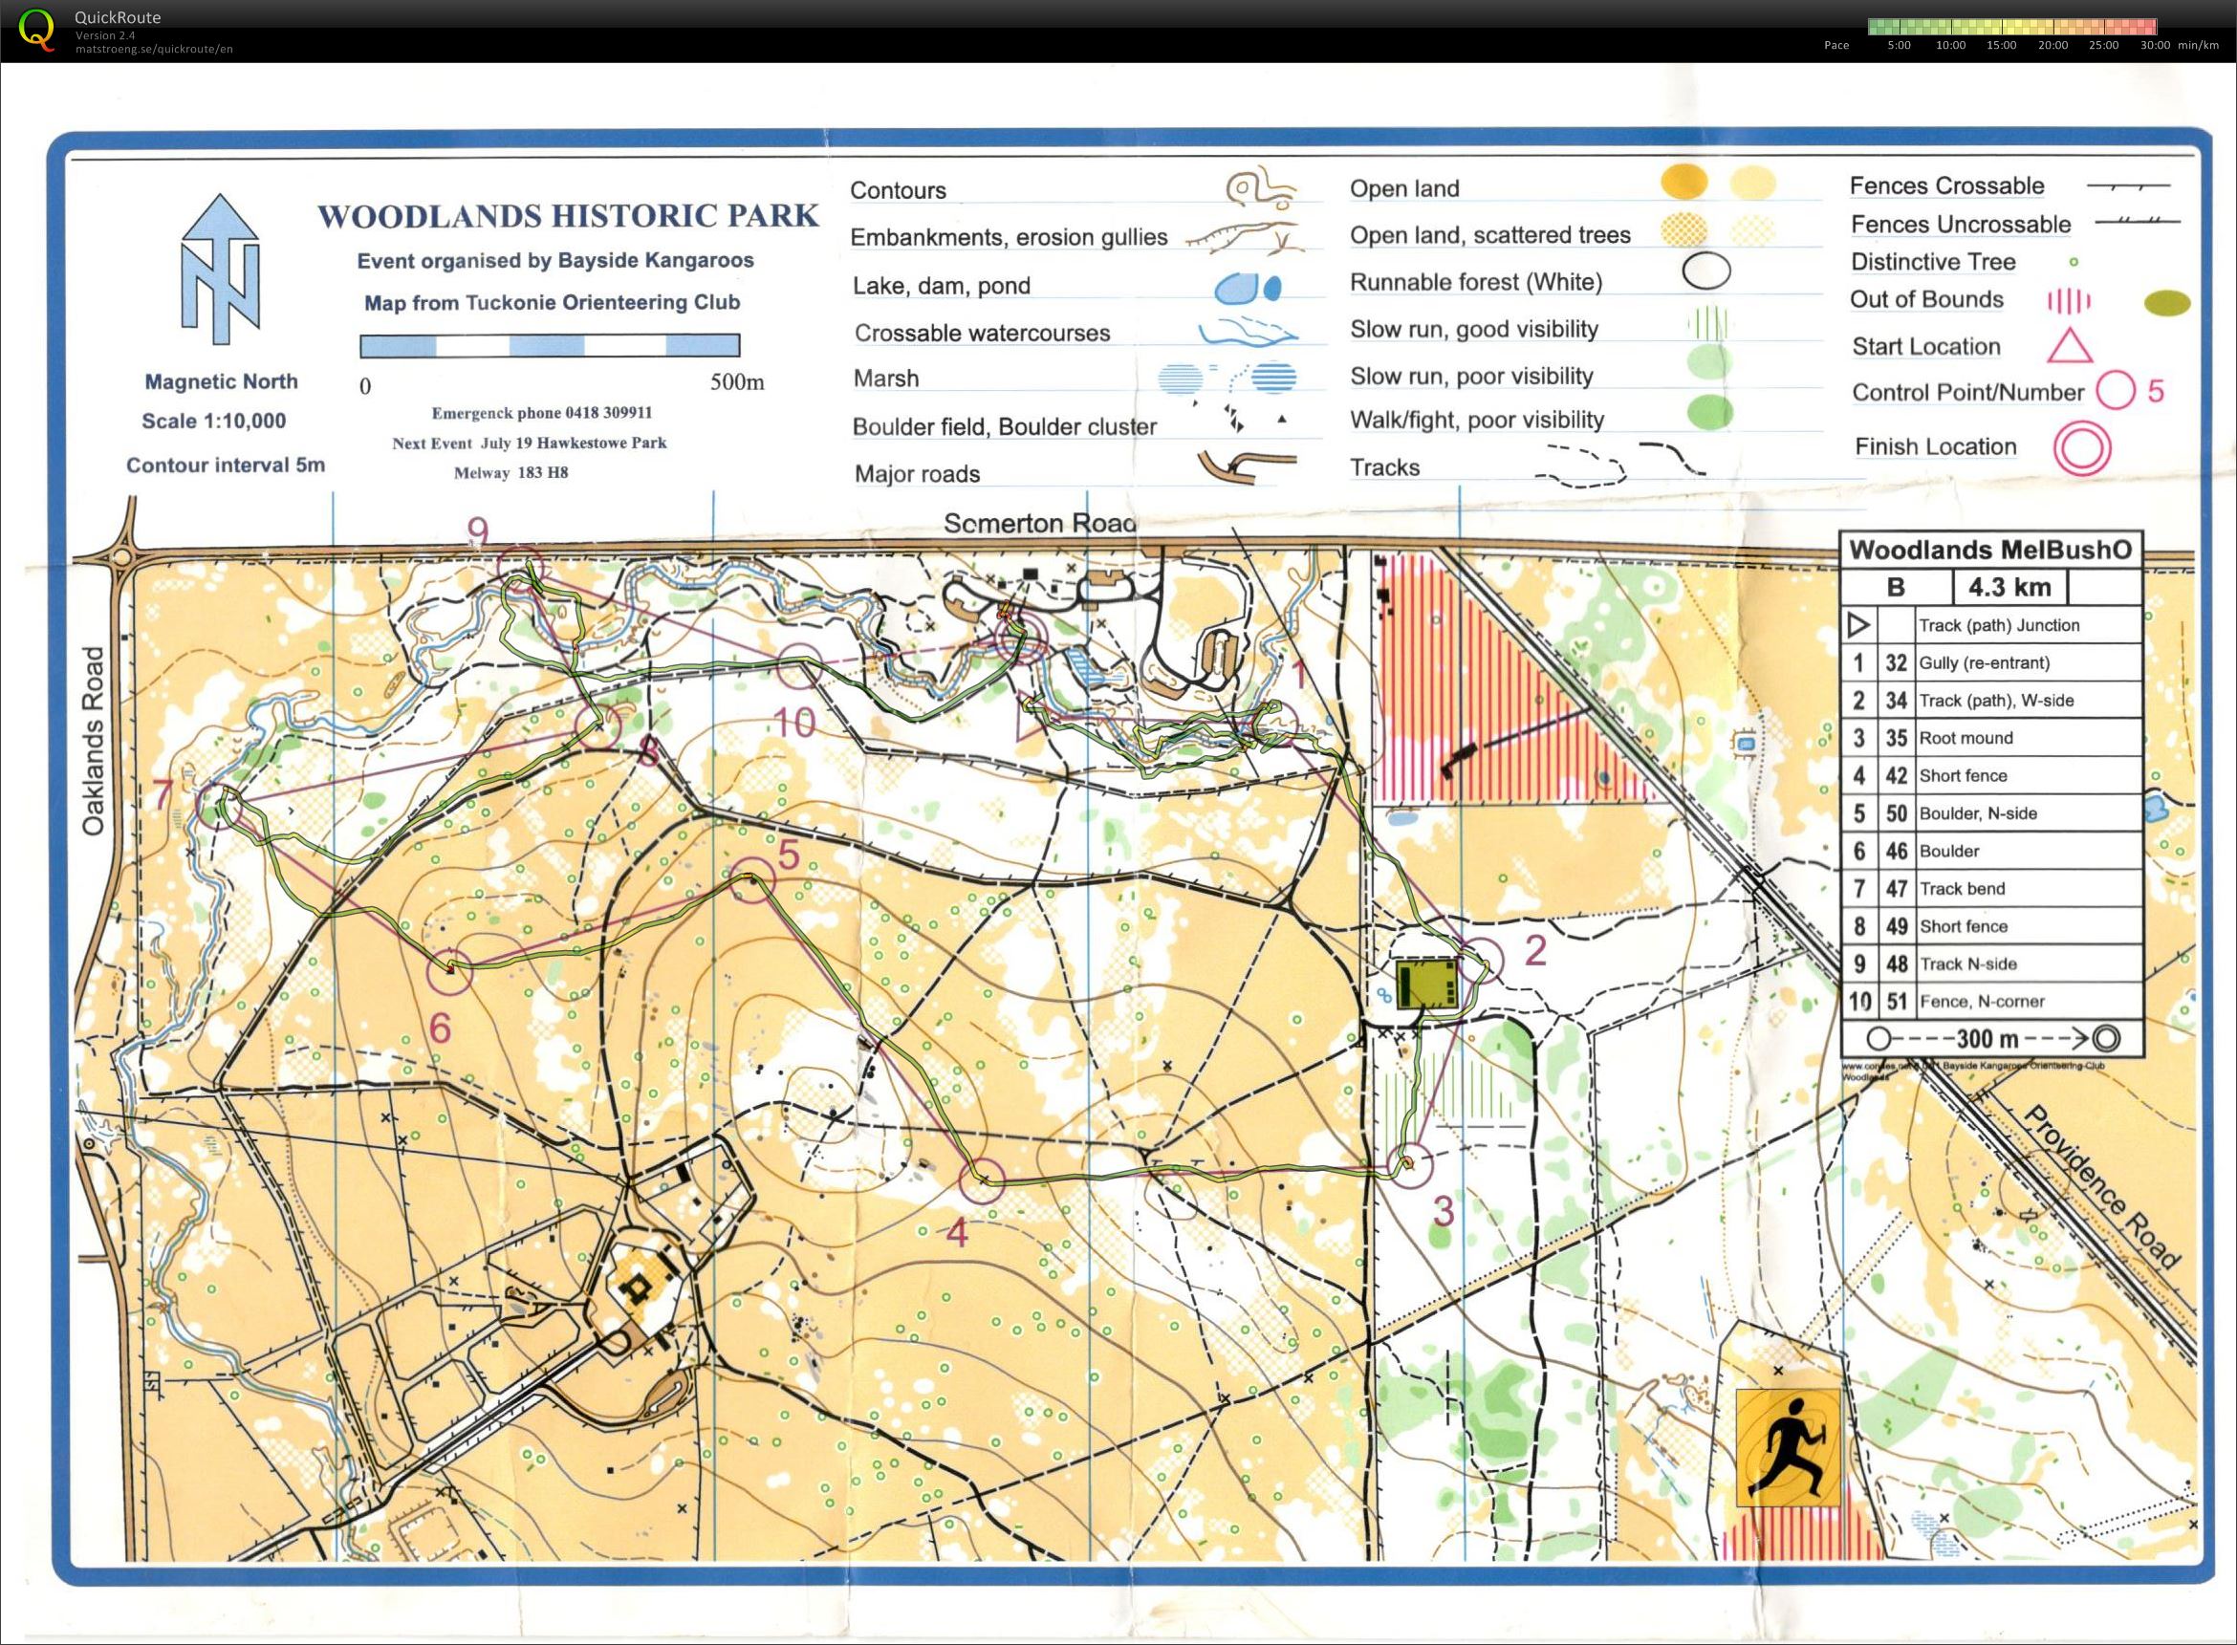Image resolution: width=2237 pixels, height=1645 pixels.
Task: Click the 'Scale 1:10,000' text
Action: point(213,422)
